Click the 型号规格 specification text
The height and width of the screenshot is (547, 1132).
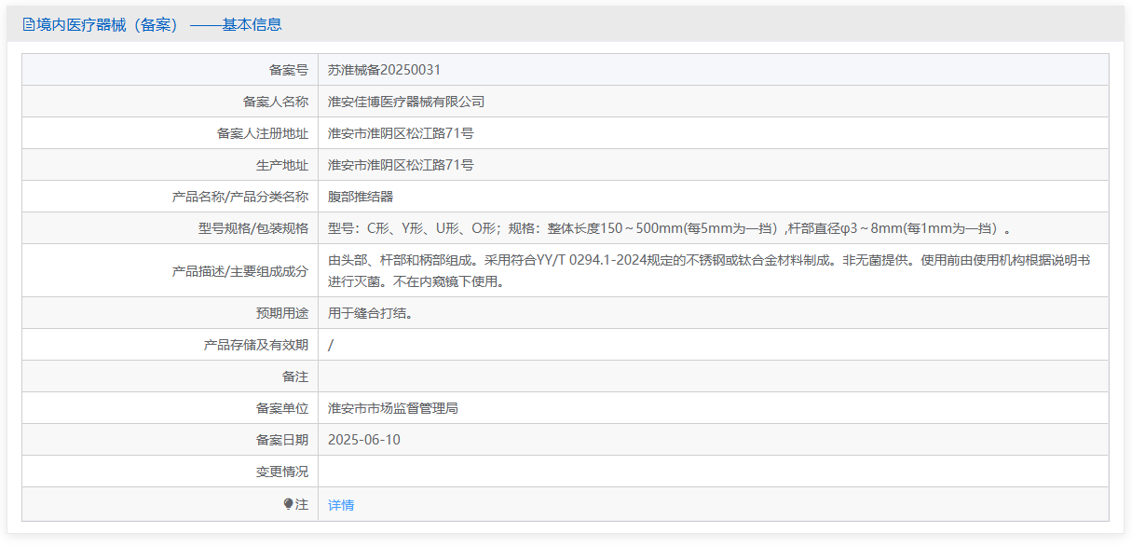[x=669, y=228]
